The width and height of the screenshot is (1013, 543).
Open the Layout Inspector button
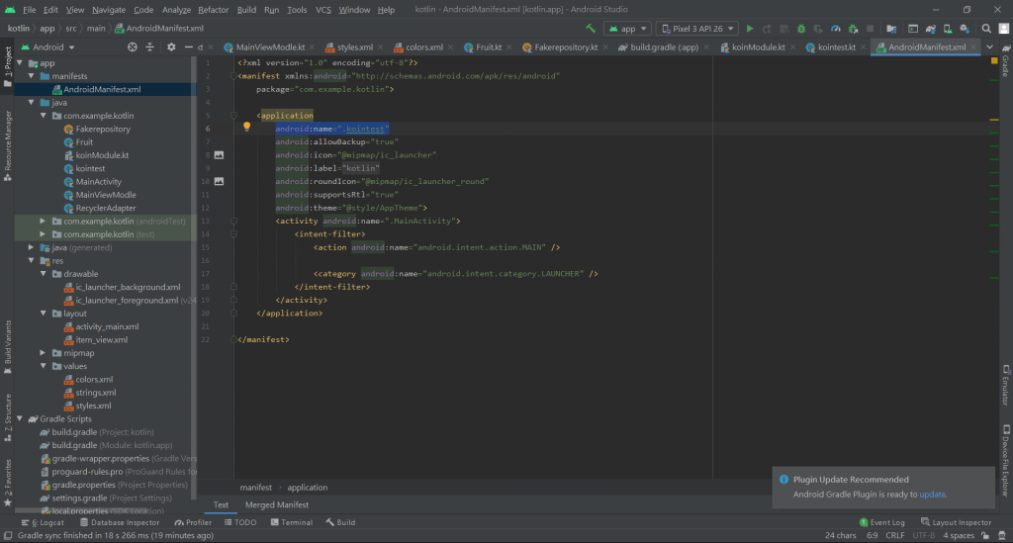click(x=956, y=522)
